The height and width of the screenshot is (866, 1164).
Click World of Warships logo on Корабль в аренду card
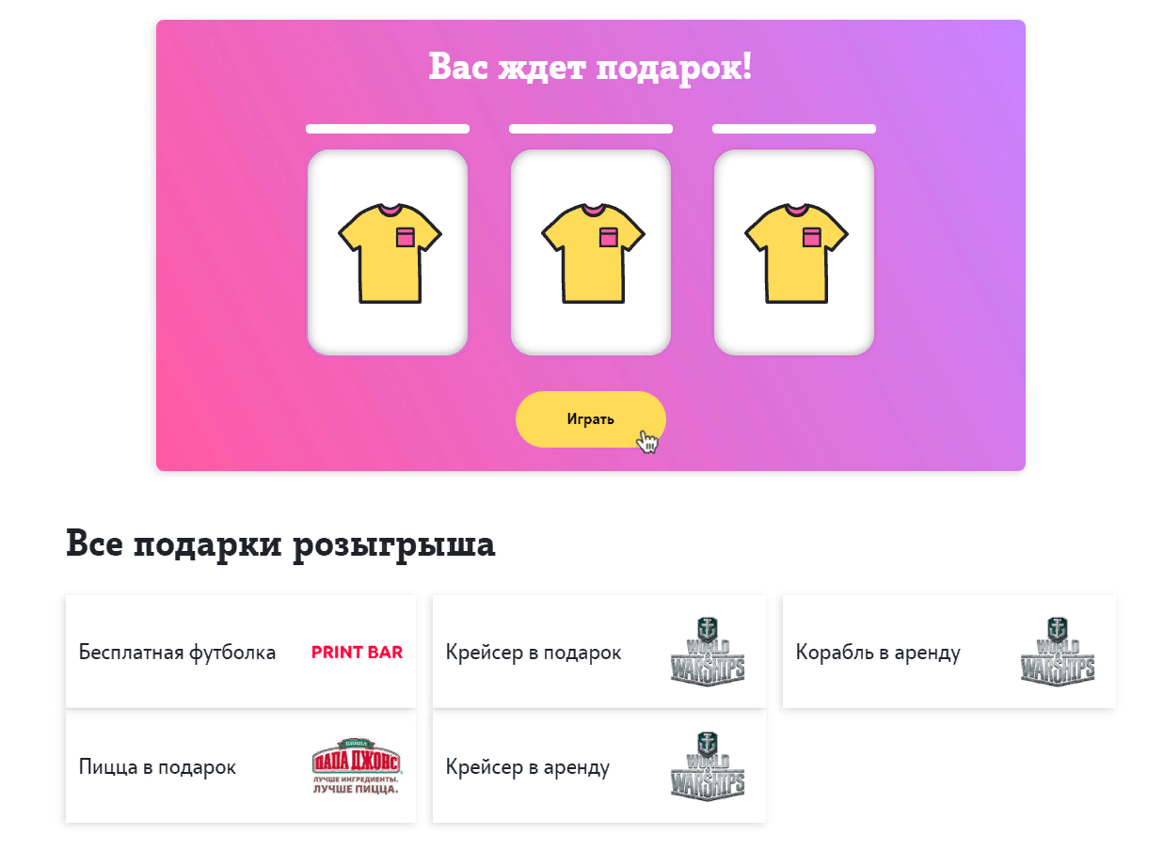point(1058,651)
